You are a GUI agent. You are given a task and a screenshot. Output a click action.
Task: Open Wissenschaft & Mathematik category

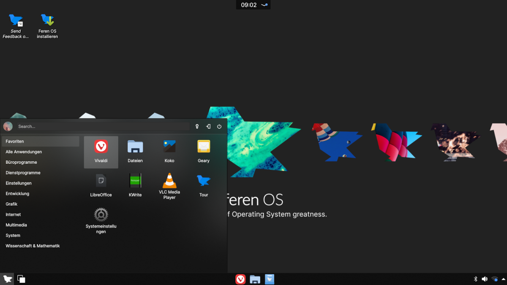point(40,246)
